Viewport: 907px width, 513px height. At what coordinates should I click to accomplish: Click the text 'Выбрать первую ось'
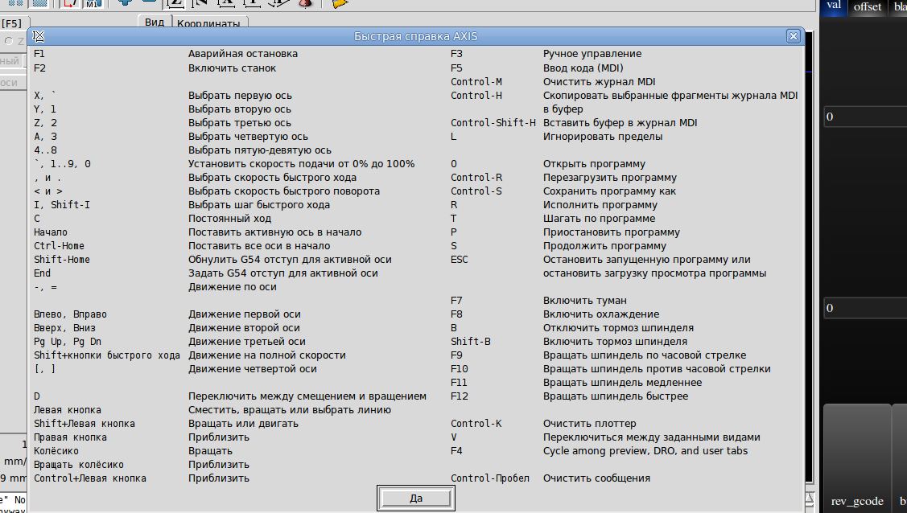point(240,96)
